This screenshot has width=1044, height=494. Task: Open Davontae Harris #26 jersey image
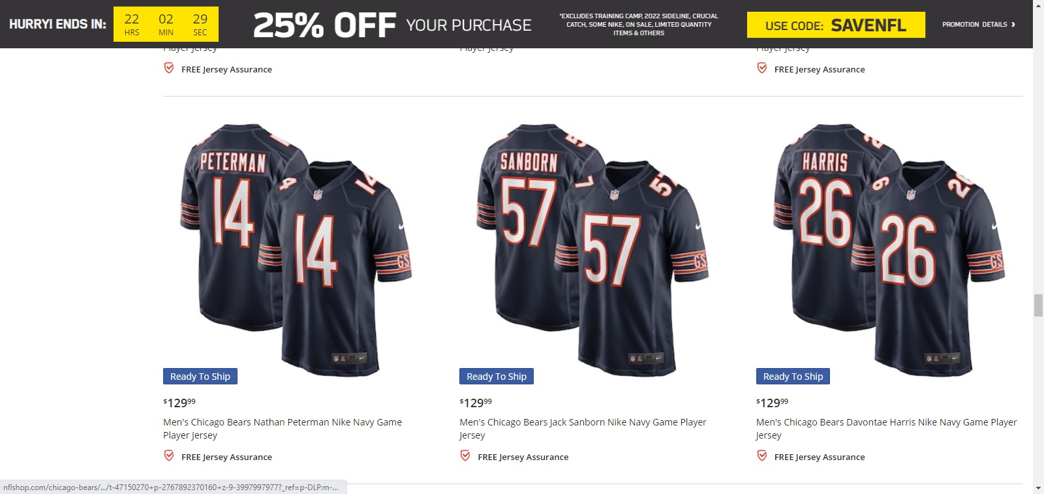(x=889, y=249)
